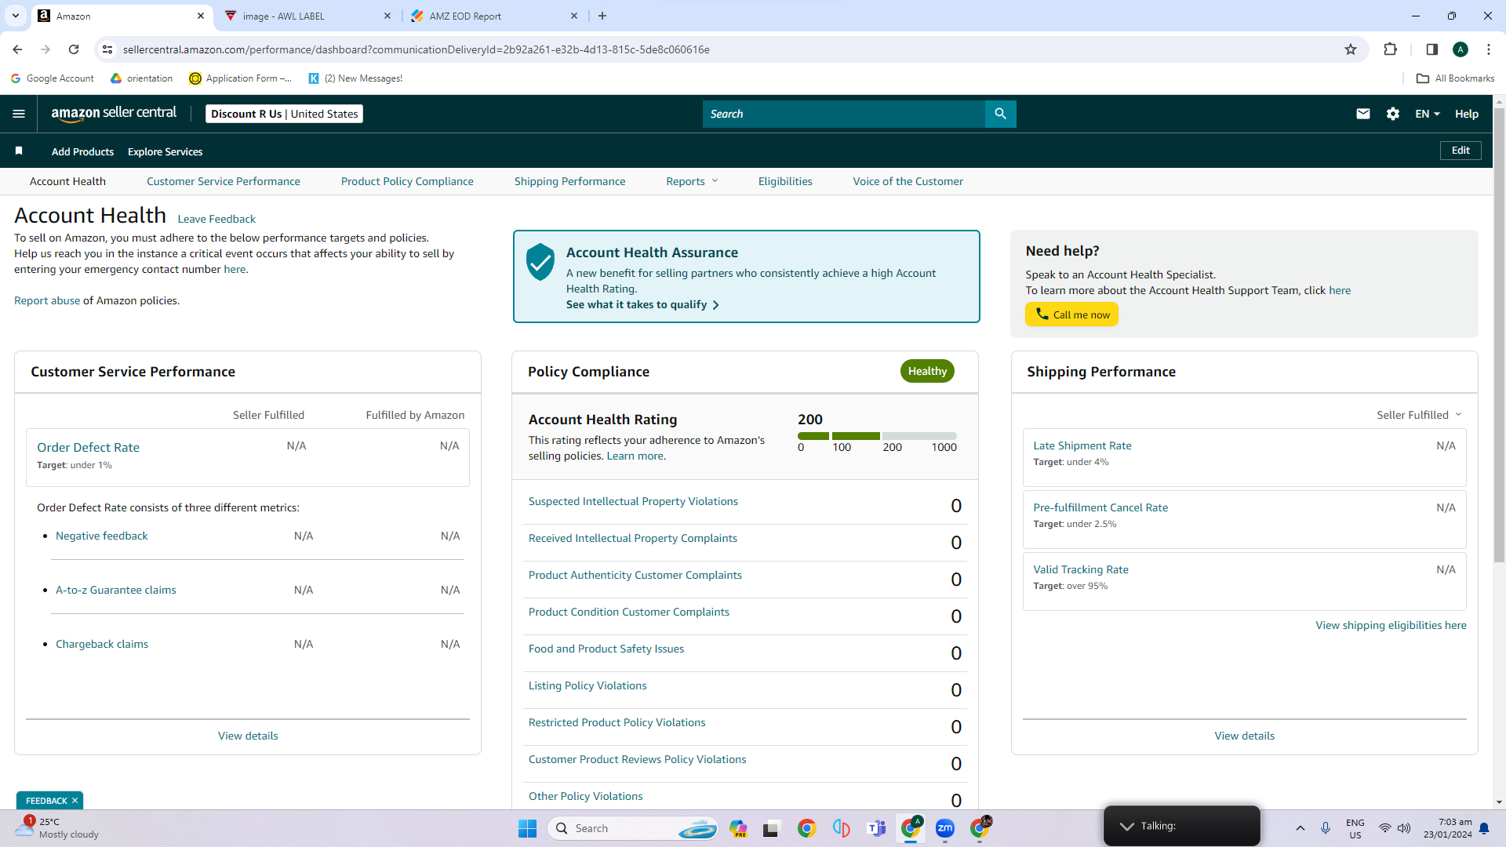Open the Chrome profile avatar
1506x847 pixels.
pyautogui.click(x=1461, y=49)
